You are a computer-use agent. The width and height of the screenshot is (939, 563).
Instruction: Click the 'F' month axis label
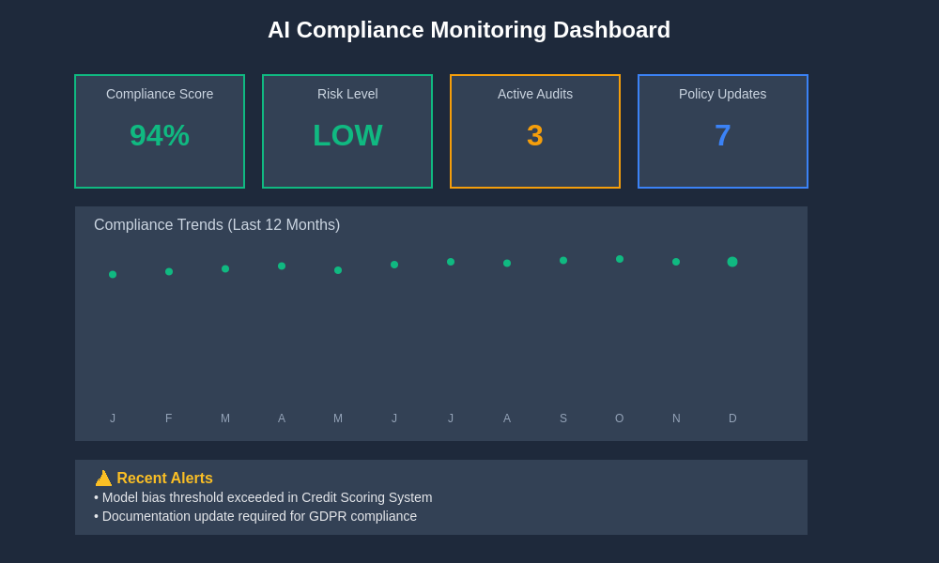(169, 418)
